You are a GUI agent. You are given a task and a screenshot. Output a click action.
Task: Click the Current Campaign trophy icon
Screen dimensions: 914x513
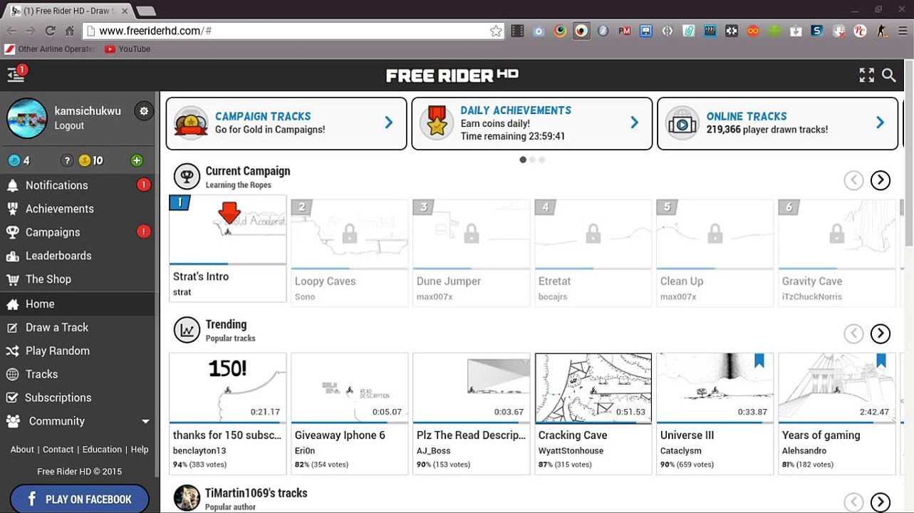(x=187, y=177)
